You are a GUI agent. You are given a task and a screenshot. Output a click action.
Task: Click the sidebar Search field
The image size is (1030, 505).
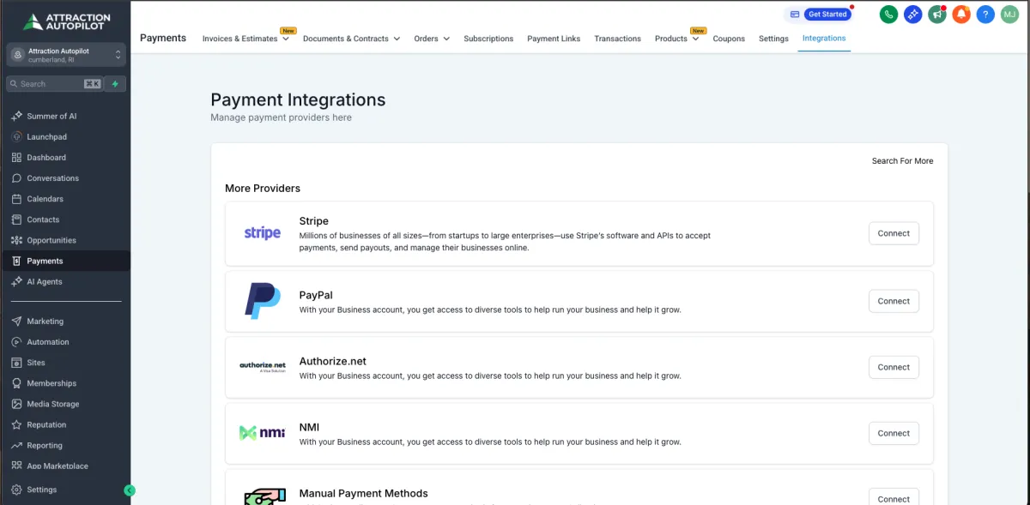point(55,84)
